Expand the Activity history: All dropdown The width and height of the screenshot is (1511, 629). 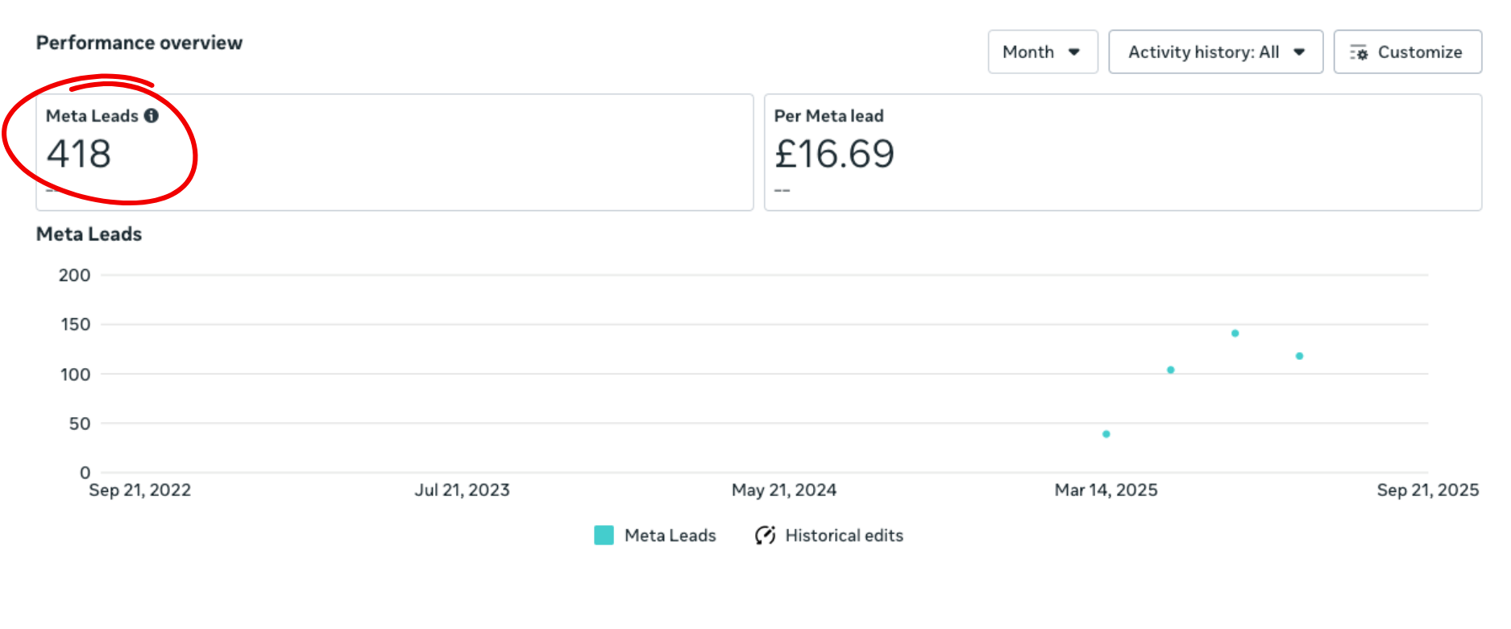tap(1216, 52)
